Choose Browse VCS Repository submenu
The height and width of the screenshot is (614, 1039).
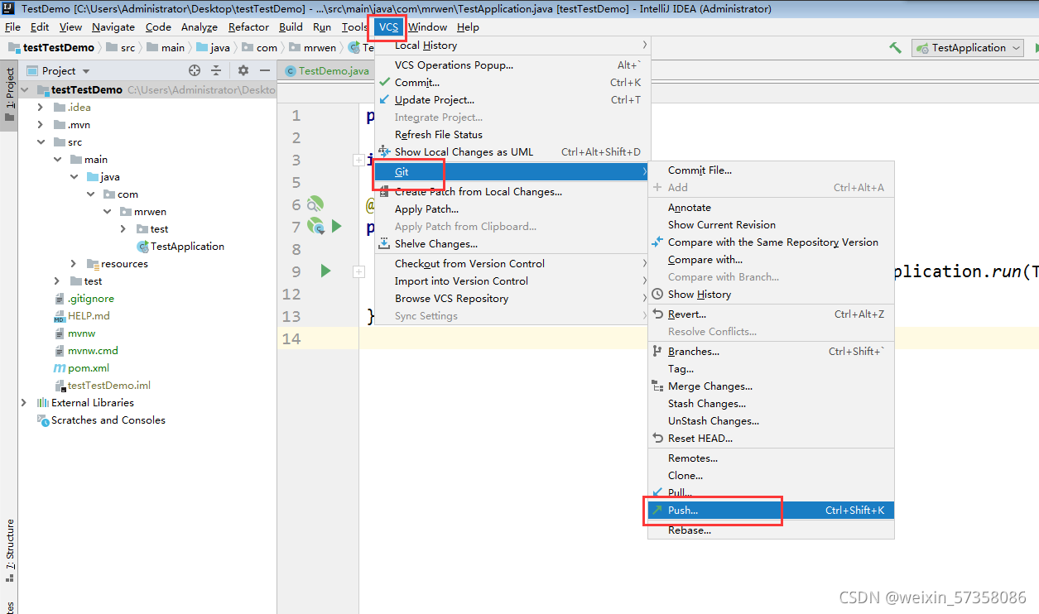[x=512, y=299]
